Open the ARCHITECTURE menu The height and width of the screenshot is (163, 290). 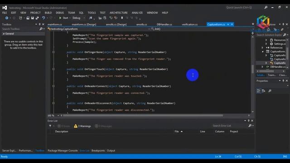click(x=119, y=13)
